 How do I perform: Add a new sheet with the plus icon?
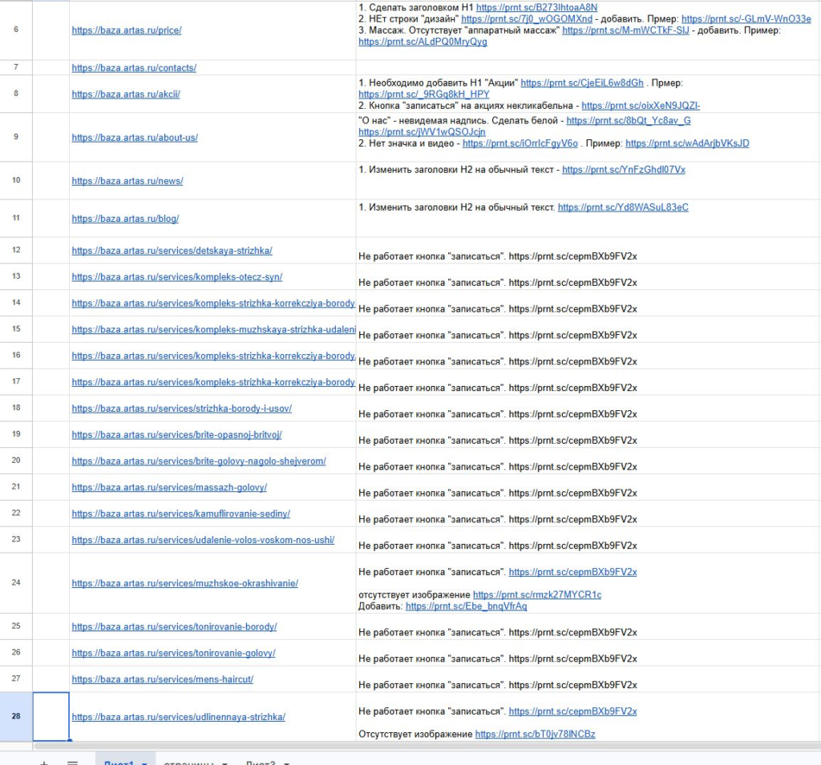[x=45, y=763]
